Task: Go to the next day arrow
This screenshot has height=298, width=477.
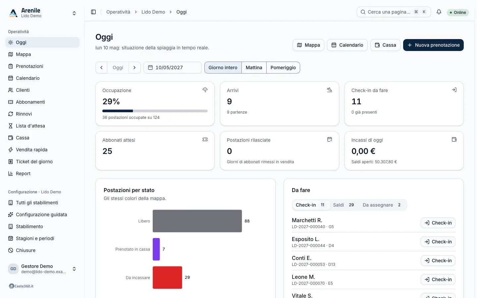Action: click(134, 68)
